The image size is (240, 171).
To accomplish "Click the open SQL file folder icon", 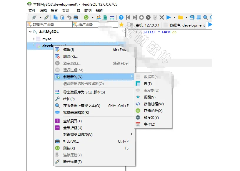I will (x=181, y=17).
